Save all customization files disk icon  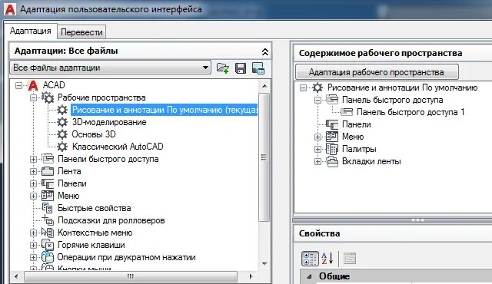[241, 68]
